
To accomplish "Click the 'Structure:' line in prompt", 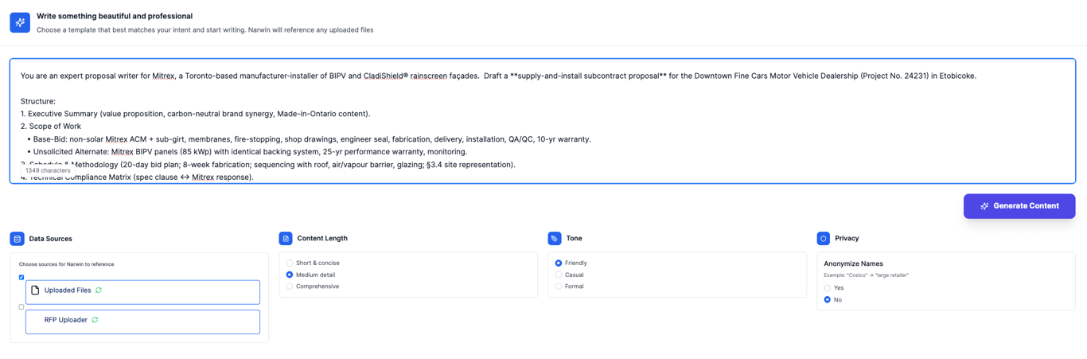I will (38, 101).
